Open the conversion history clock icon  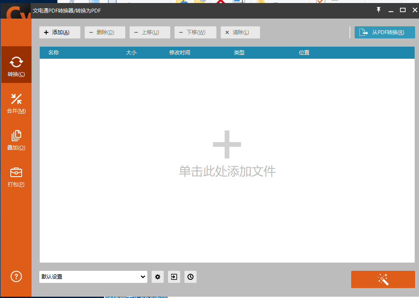click(x=190, y=277)
